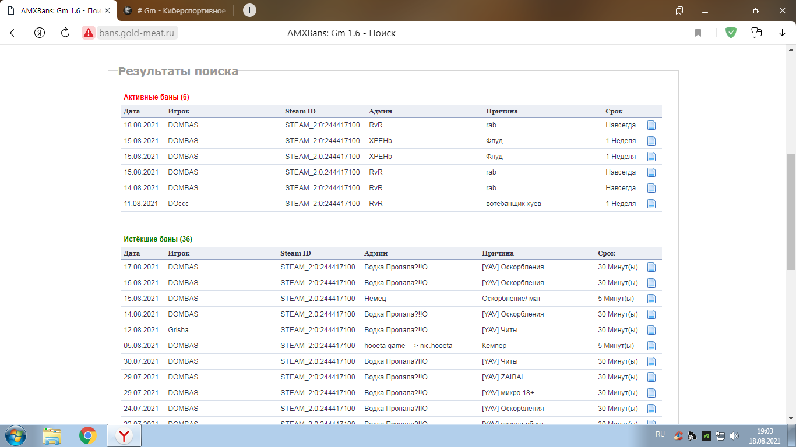The width and height of the screenshot is (796, 447).
Task: Close the AMXBans tab
Action: tap(107, 10)
